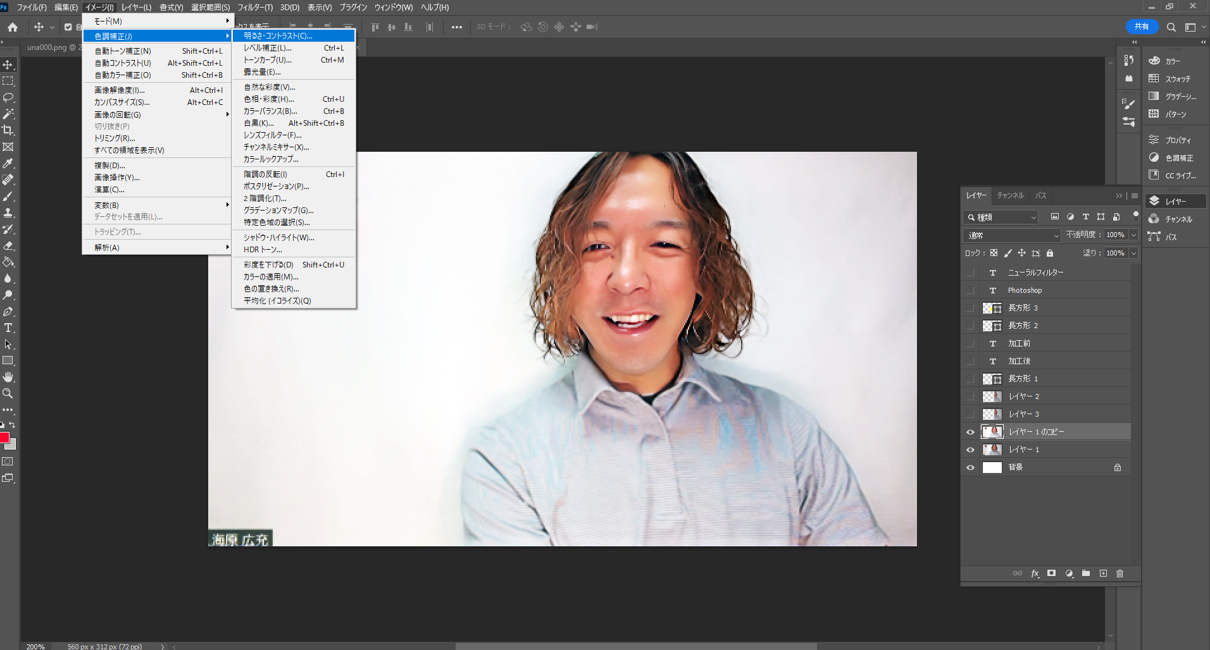Select the Crop tool
1210x650 pixels.
pos(8,130)
